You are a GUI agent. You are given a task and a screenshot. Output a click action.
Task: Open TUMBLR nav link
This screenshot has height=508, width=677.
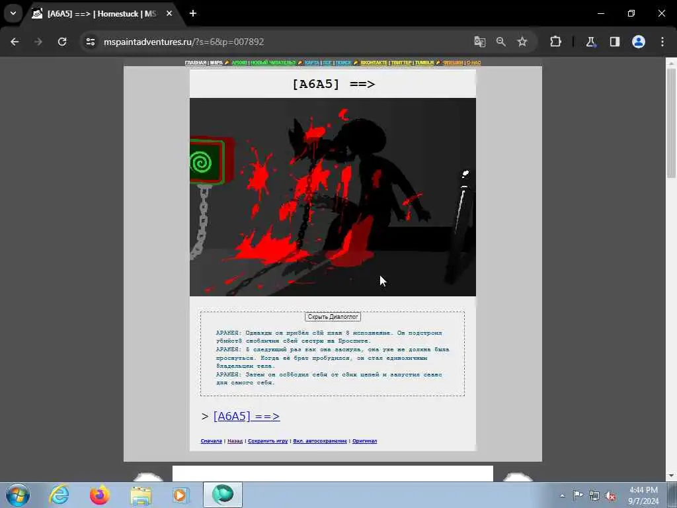click(x=424, y=63)
